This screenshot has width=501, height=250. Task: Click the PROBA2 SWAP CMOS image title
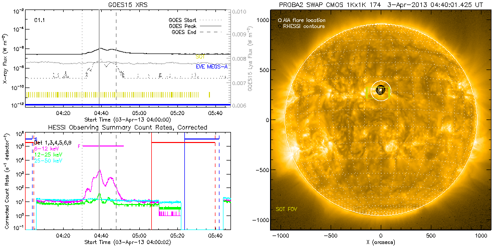coord(380,4)
